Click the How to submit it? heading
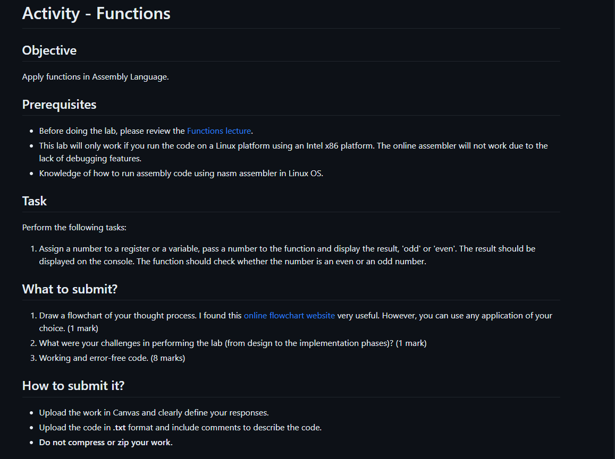Image resolution: width=615 pixels, height=459 pixels. (x=73, y=386)
